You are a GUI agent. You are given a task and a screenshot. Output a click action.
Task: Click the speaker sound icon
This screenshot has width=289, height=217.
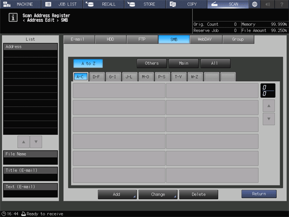pyautogui.click(x=268, y=4)
